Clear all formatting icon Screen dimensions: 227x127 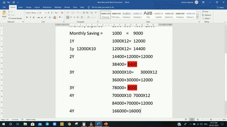tap(62, 13)
